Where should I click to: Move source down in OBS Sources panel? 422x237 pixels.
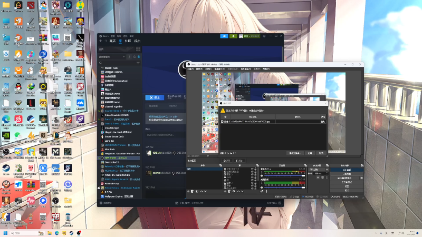[242, 191]
